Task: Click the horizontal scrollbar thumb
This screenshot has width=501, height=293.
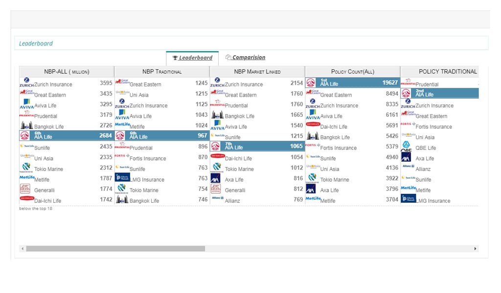Action: click(115, 249)
